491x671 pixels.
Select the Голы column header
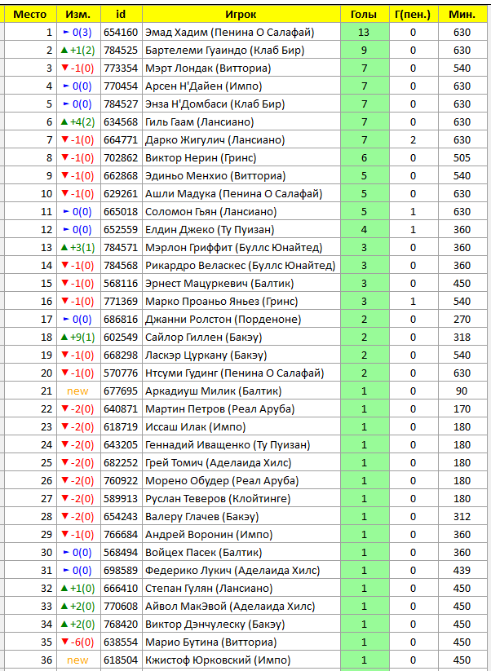pyautogui.click(x=365, y=15)
